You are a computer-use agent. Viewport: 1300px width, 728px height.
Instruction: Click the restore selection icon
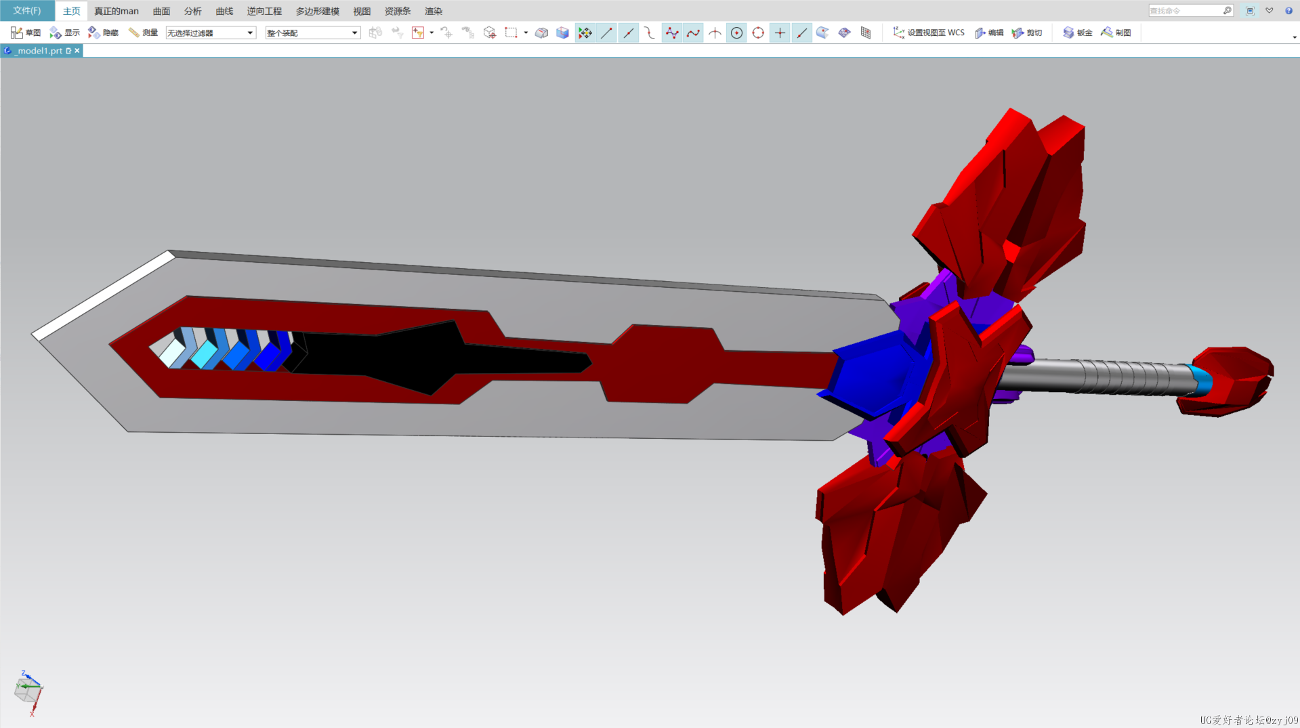[397, 33]
